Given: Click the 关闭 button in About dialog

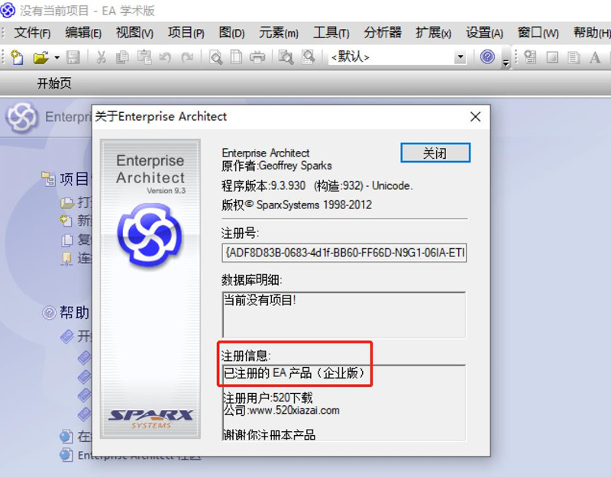Looking at the screenshot, I should tap(435, 153).
